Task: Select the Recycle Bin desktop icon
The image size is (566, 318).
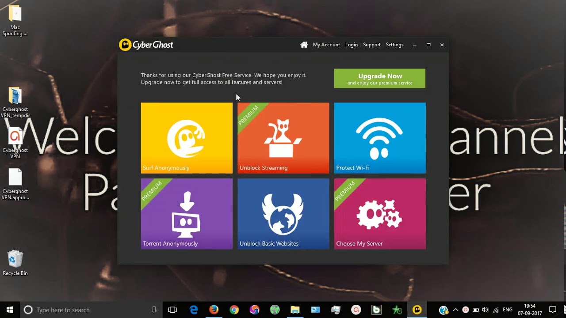Action: click(15, 263)
